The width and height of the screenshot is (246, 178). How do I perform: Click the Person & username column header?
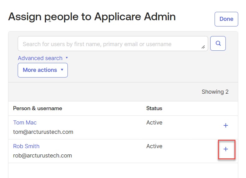click(x=38, y=108)
